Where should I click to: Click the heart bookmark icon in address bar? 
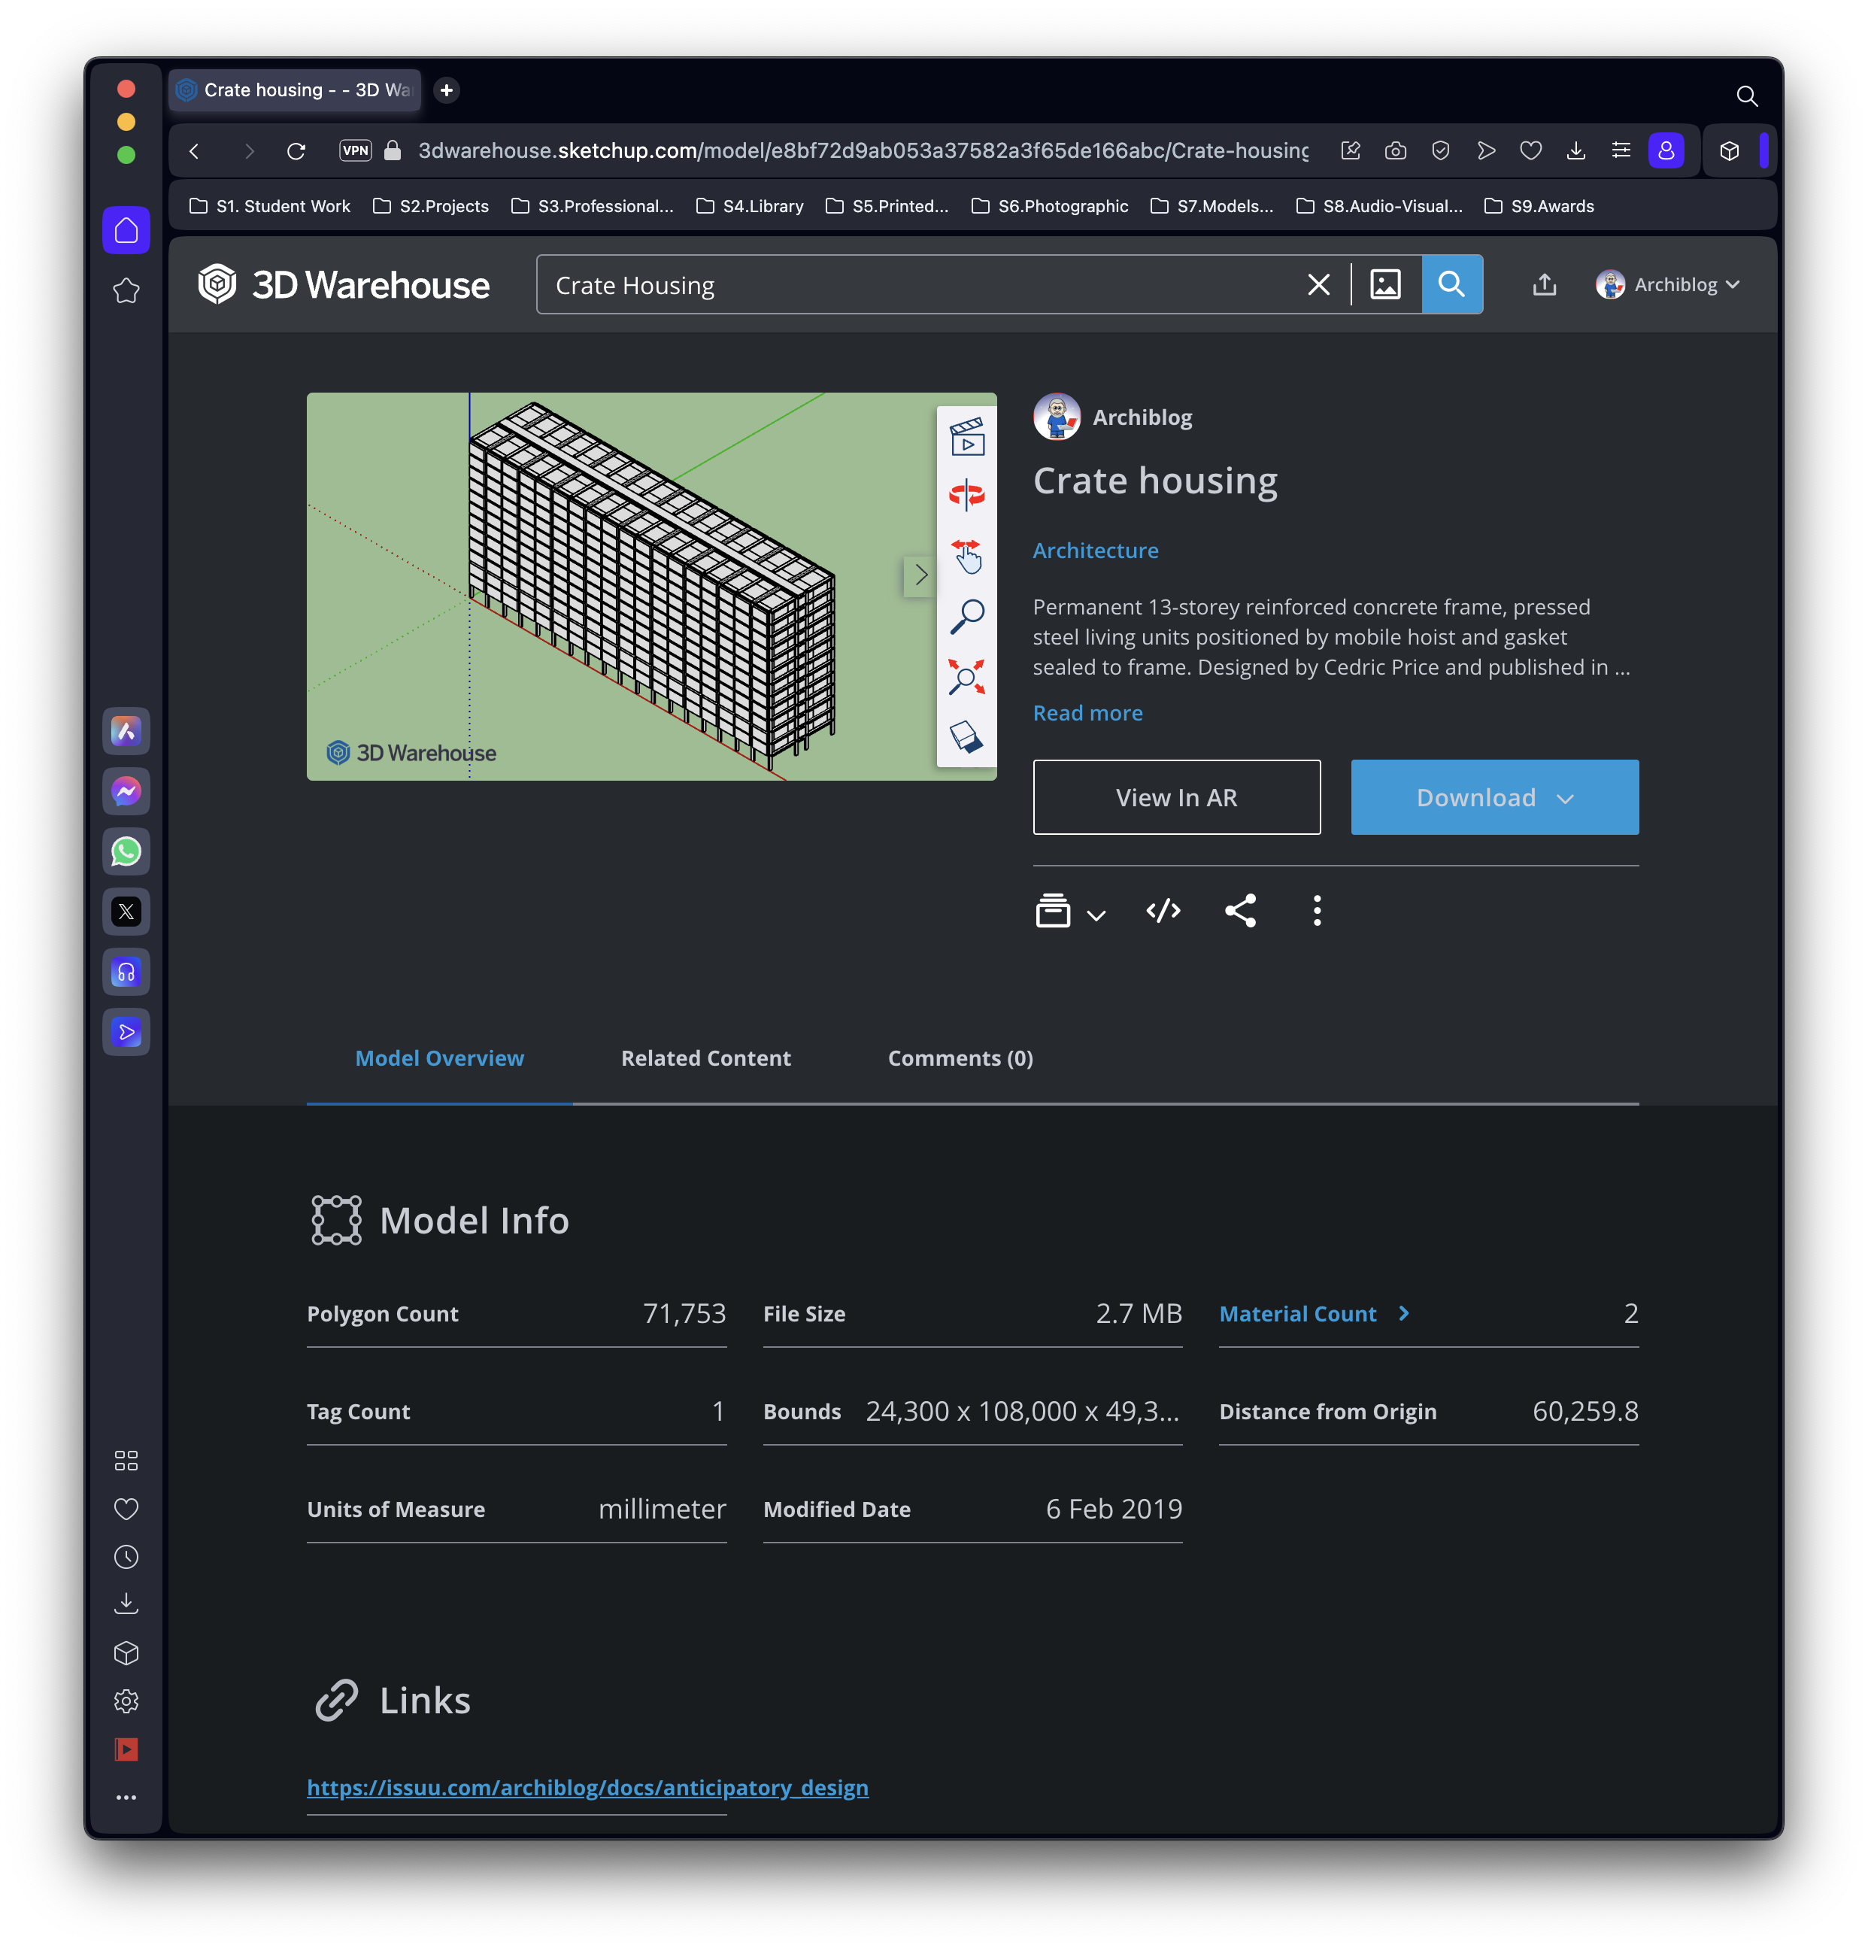pyautogui.click(x=1530, y=150)
